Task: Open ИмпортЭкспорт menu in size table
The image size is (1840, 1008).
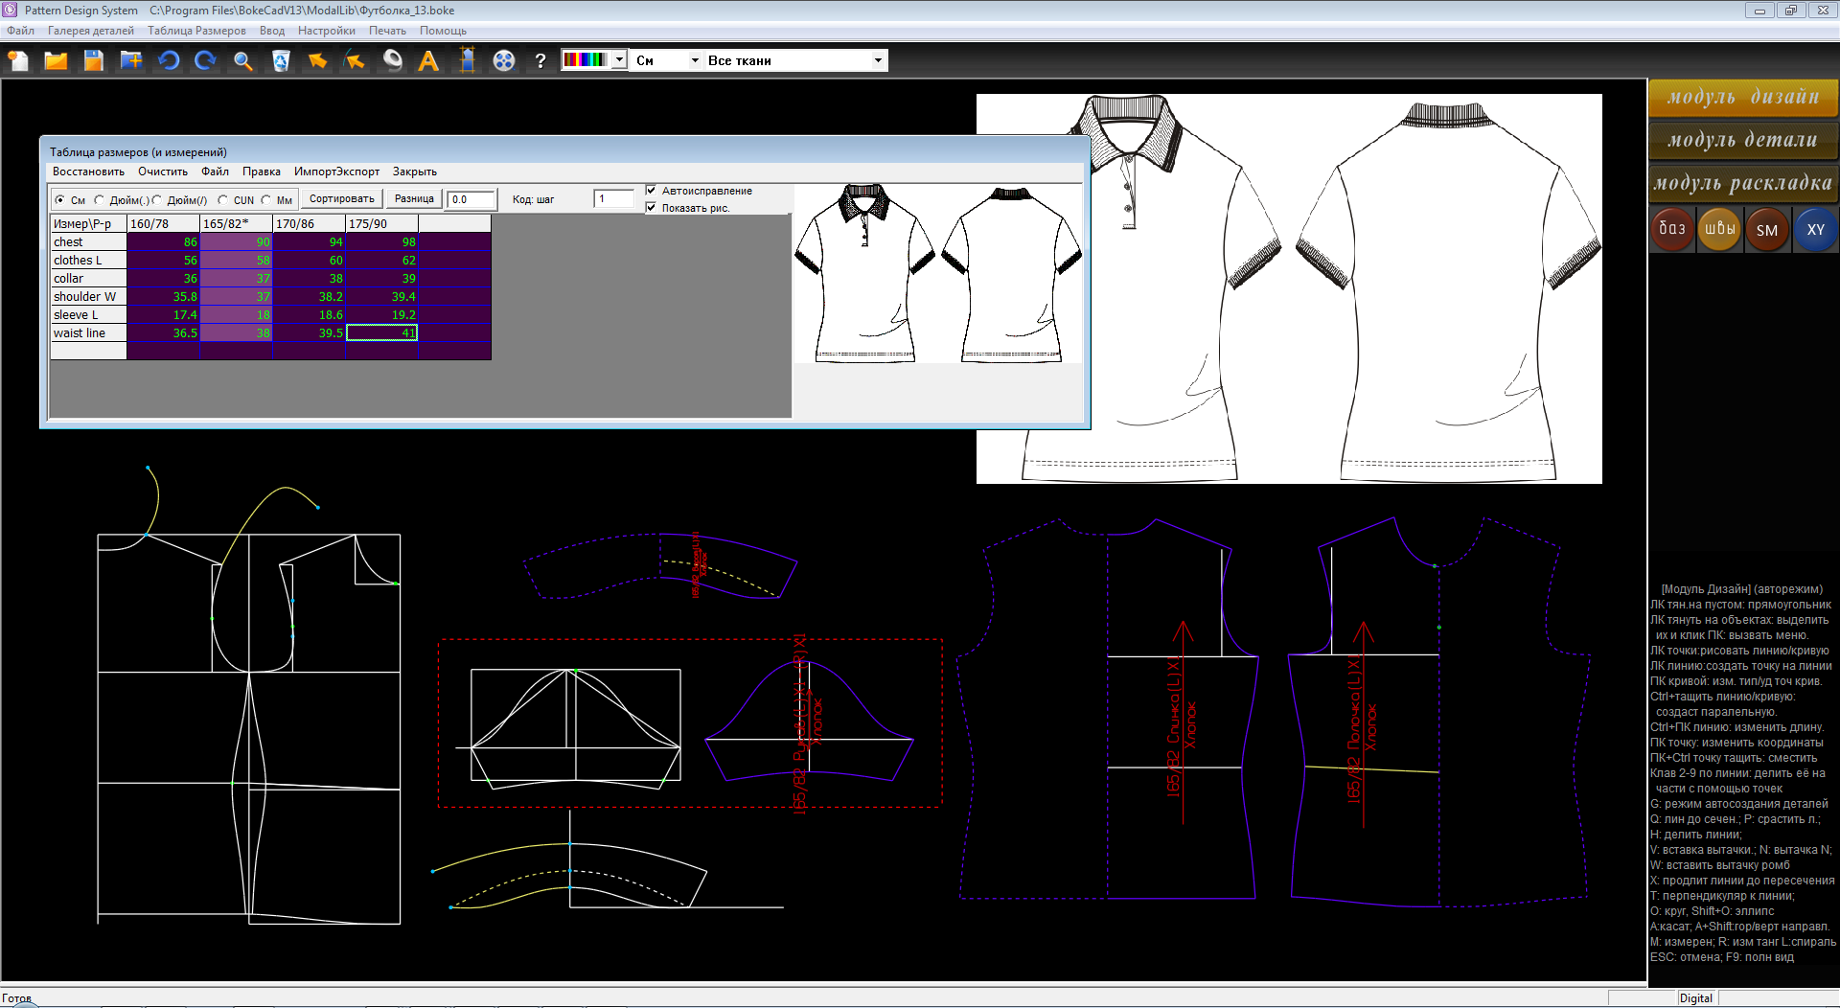Action: click(x=336, y=172)
